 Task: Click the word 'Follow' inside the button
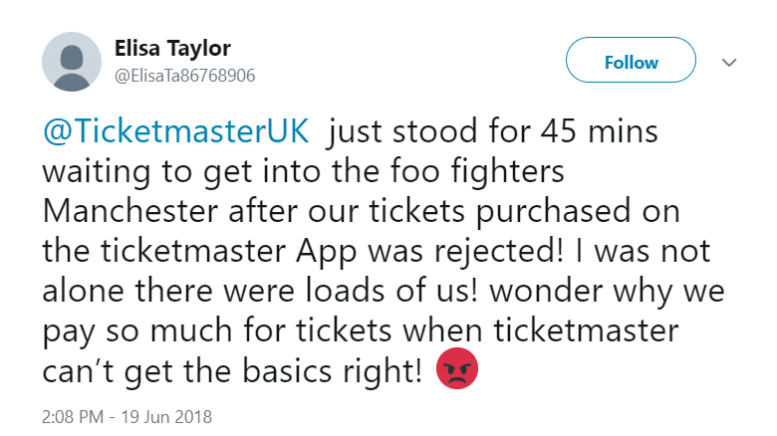[631, 63]
